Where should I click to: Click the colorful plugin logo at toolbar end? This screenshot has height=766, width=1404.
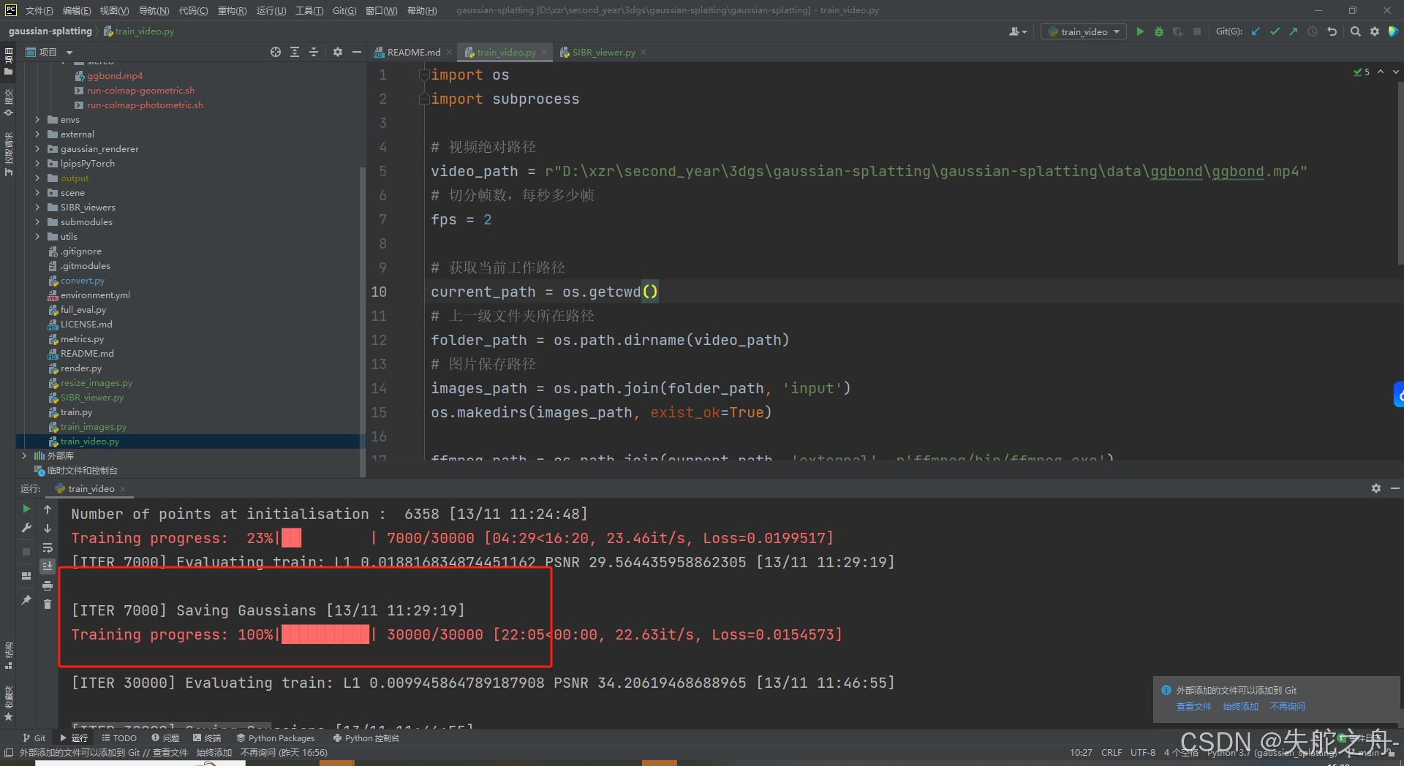[1393, 31]
